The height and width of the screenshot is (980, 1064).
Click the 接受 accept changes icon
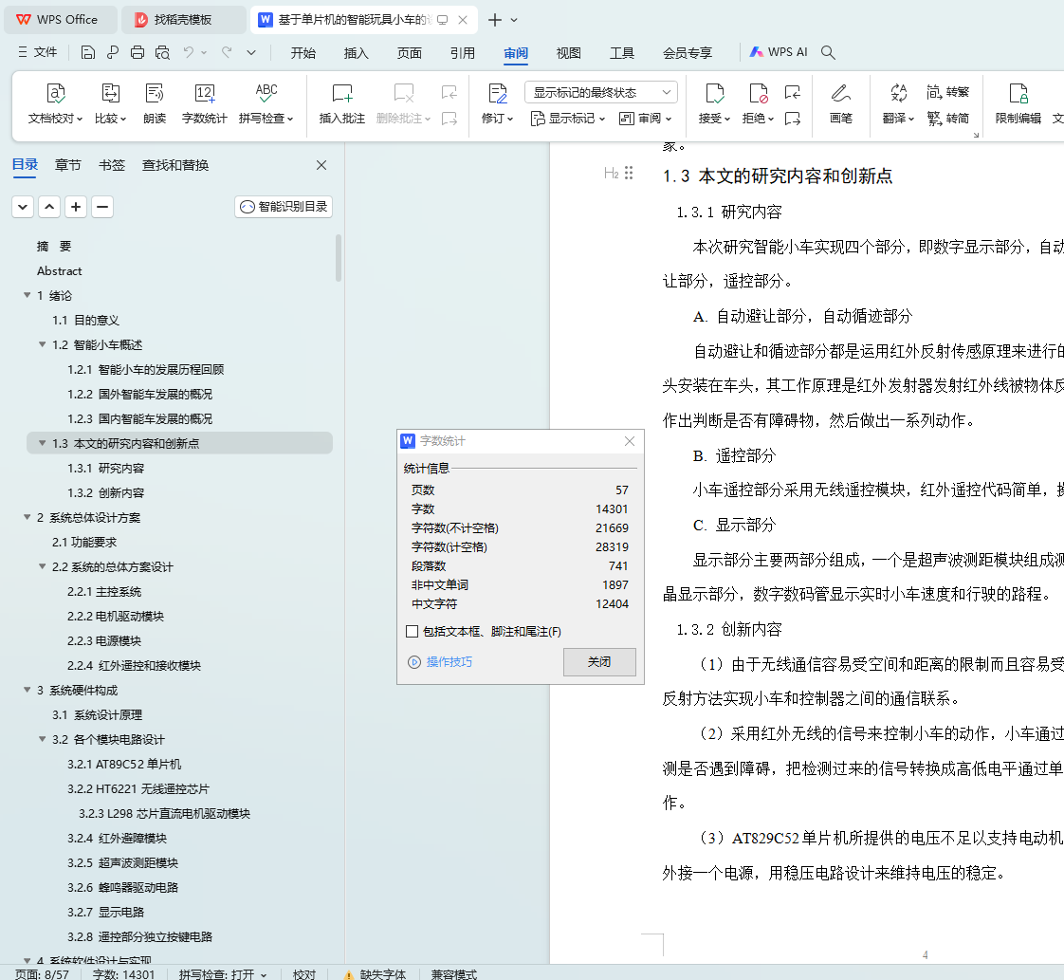pos(714,93)
